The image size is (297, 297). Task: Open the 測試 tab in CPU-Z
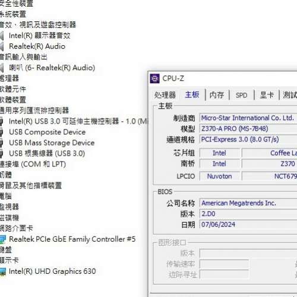(290, 95)
